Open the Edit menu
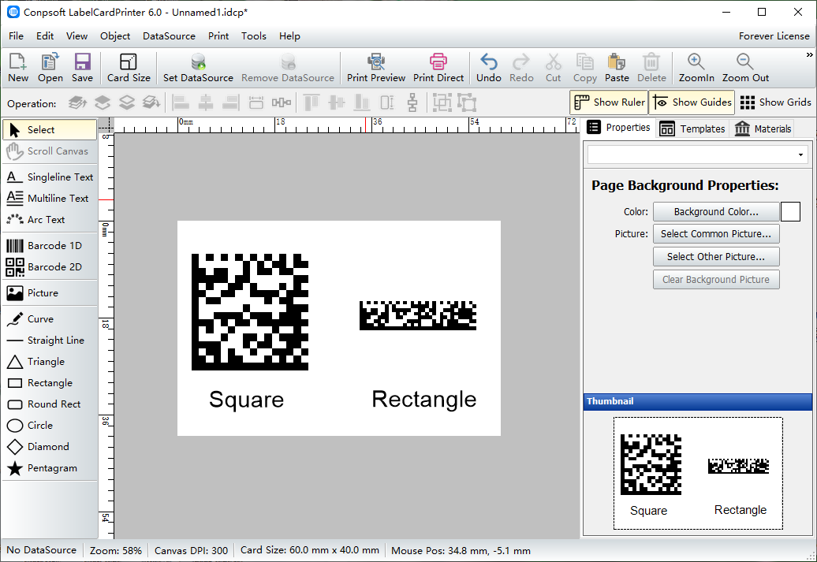 (x=45, y=36)
